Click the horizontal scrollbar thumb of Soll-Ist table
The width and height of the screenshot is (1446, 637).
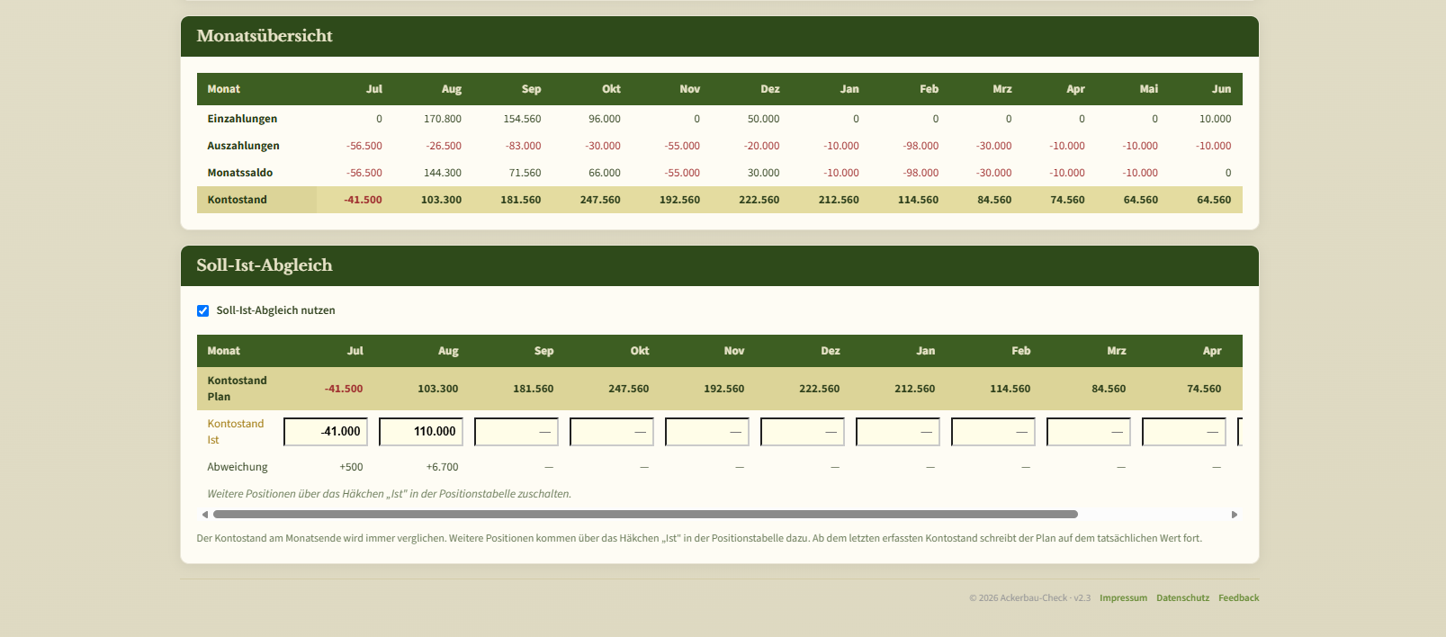click(645, 515)
